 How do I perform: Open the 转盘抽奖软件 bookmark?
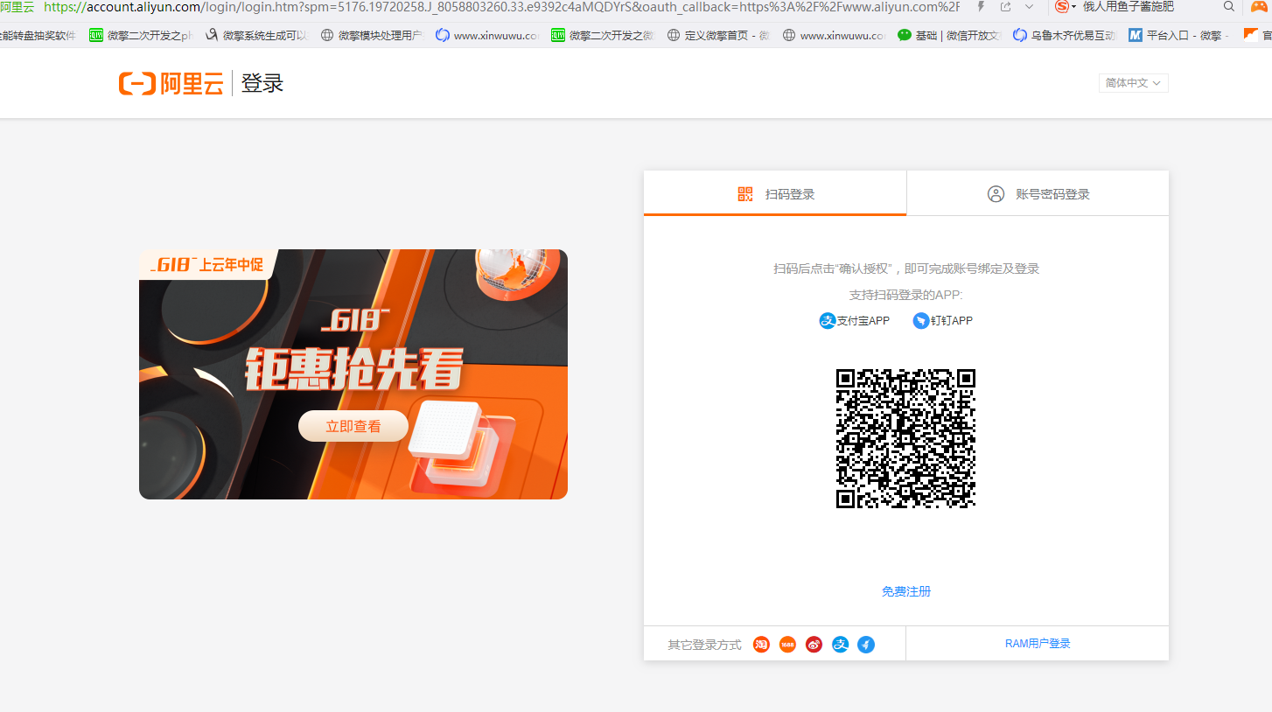[x=38, y=36]
